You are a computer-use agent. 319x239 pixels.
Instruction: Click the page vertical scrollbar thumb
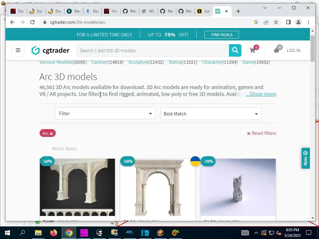click(312, 48)
